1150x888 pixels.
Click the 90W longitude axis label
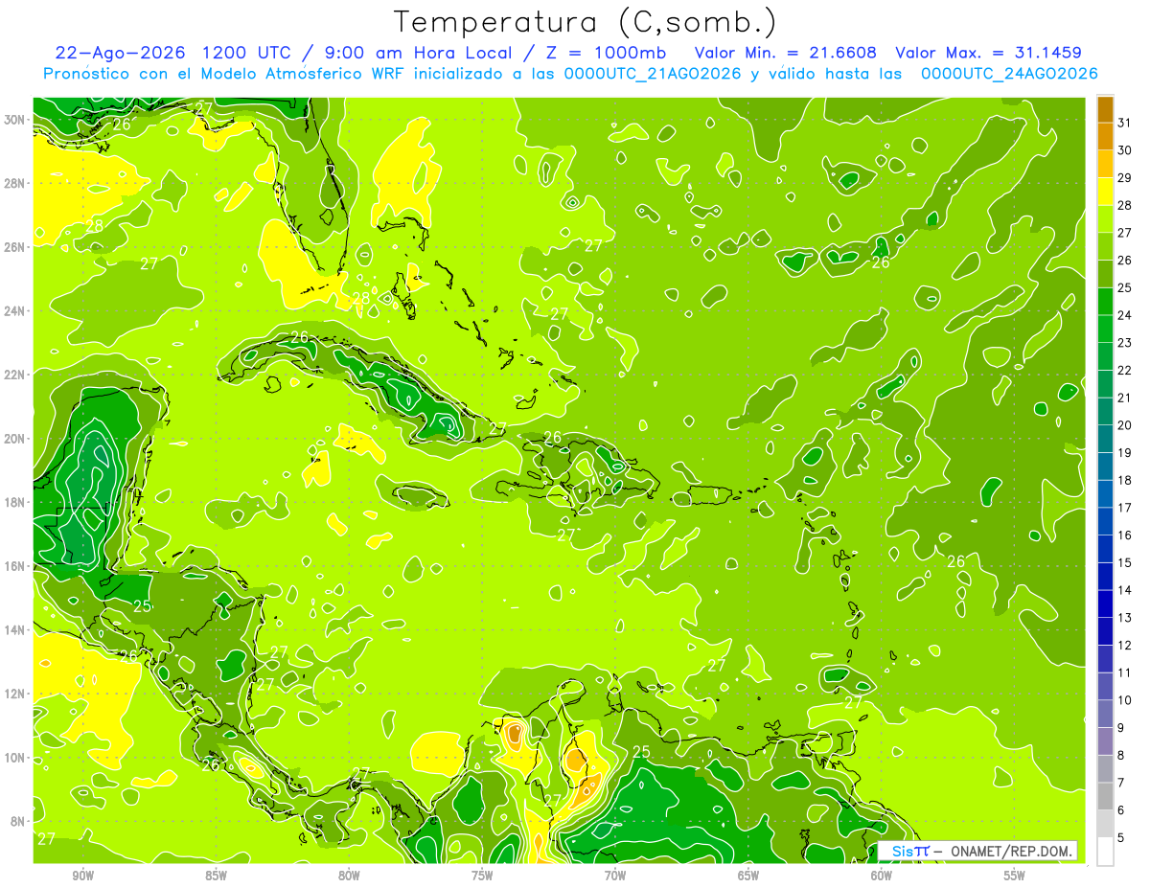pyautogui.click(x=82, y=876)
